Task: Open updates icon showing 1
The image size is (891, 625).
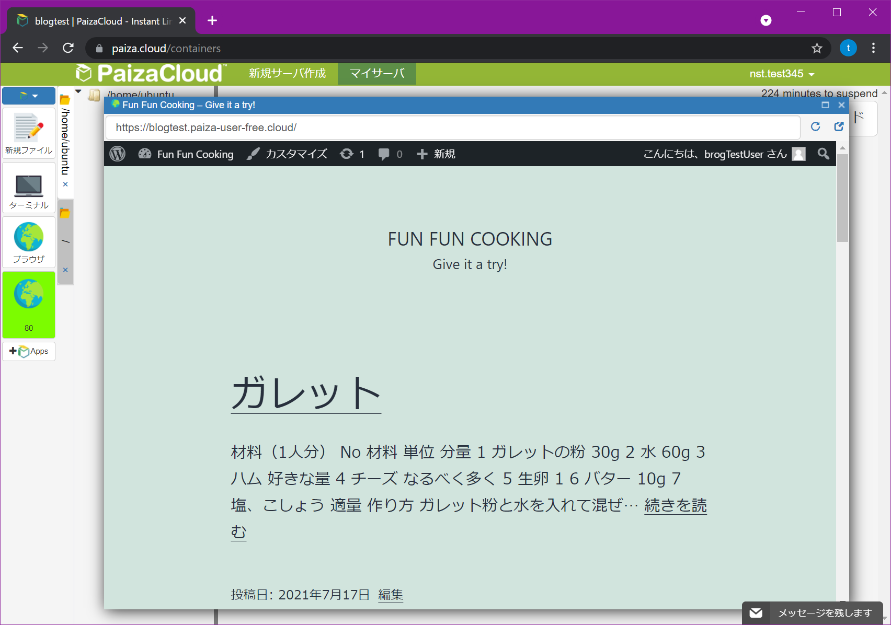Action: coord(352,154)
